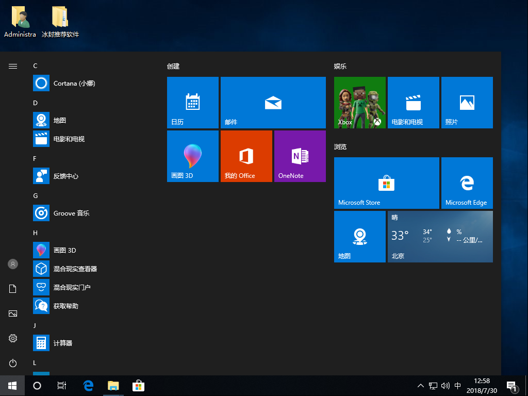Launch 计算器 from the app list

click(91, 343)
